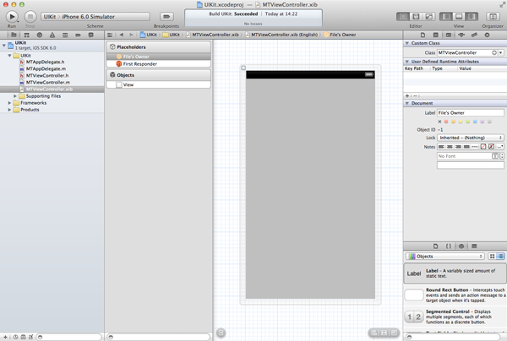Viewport: 507px width, 341px height.
Task: Click the No Font field font picker
Action: point(495,156)
